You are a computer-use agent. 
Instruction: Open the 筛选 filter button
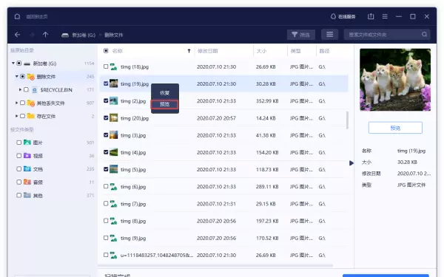(301, 35)
